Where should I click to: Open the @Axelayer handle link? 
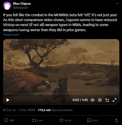[x=21, y=8]
